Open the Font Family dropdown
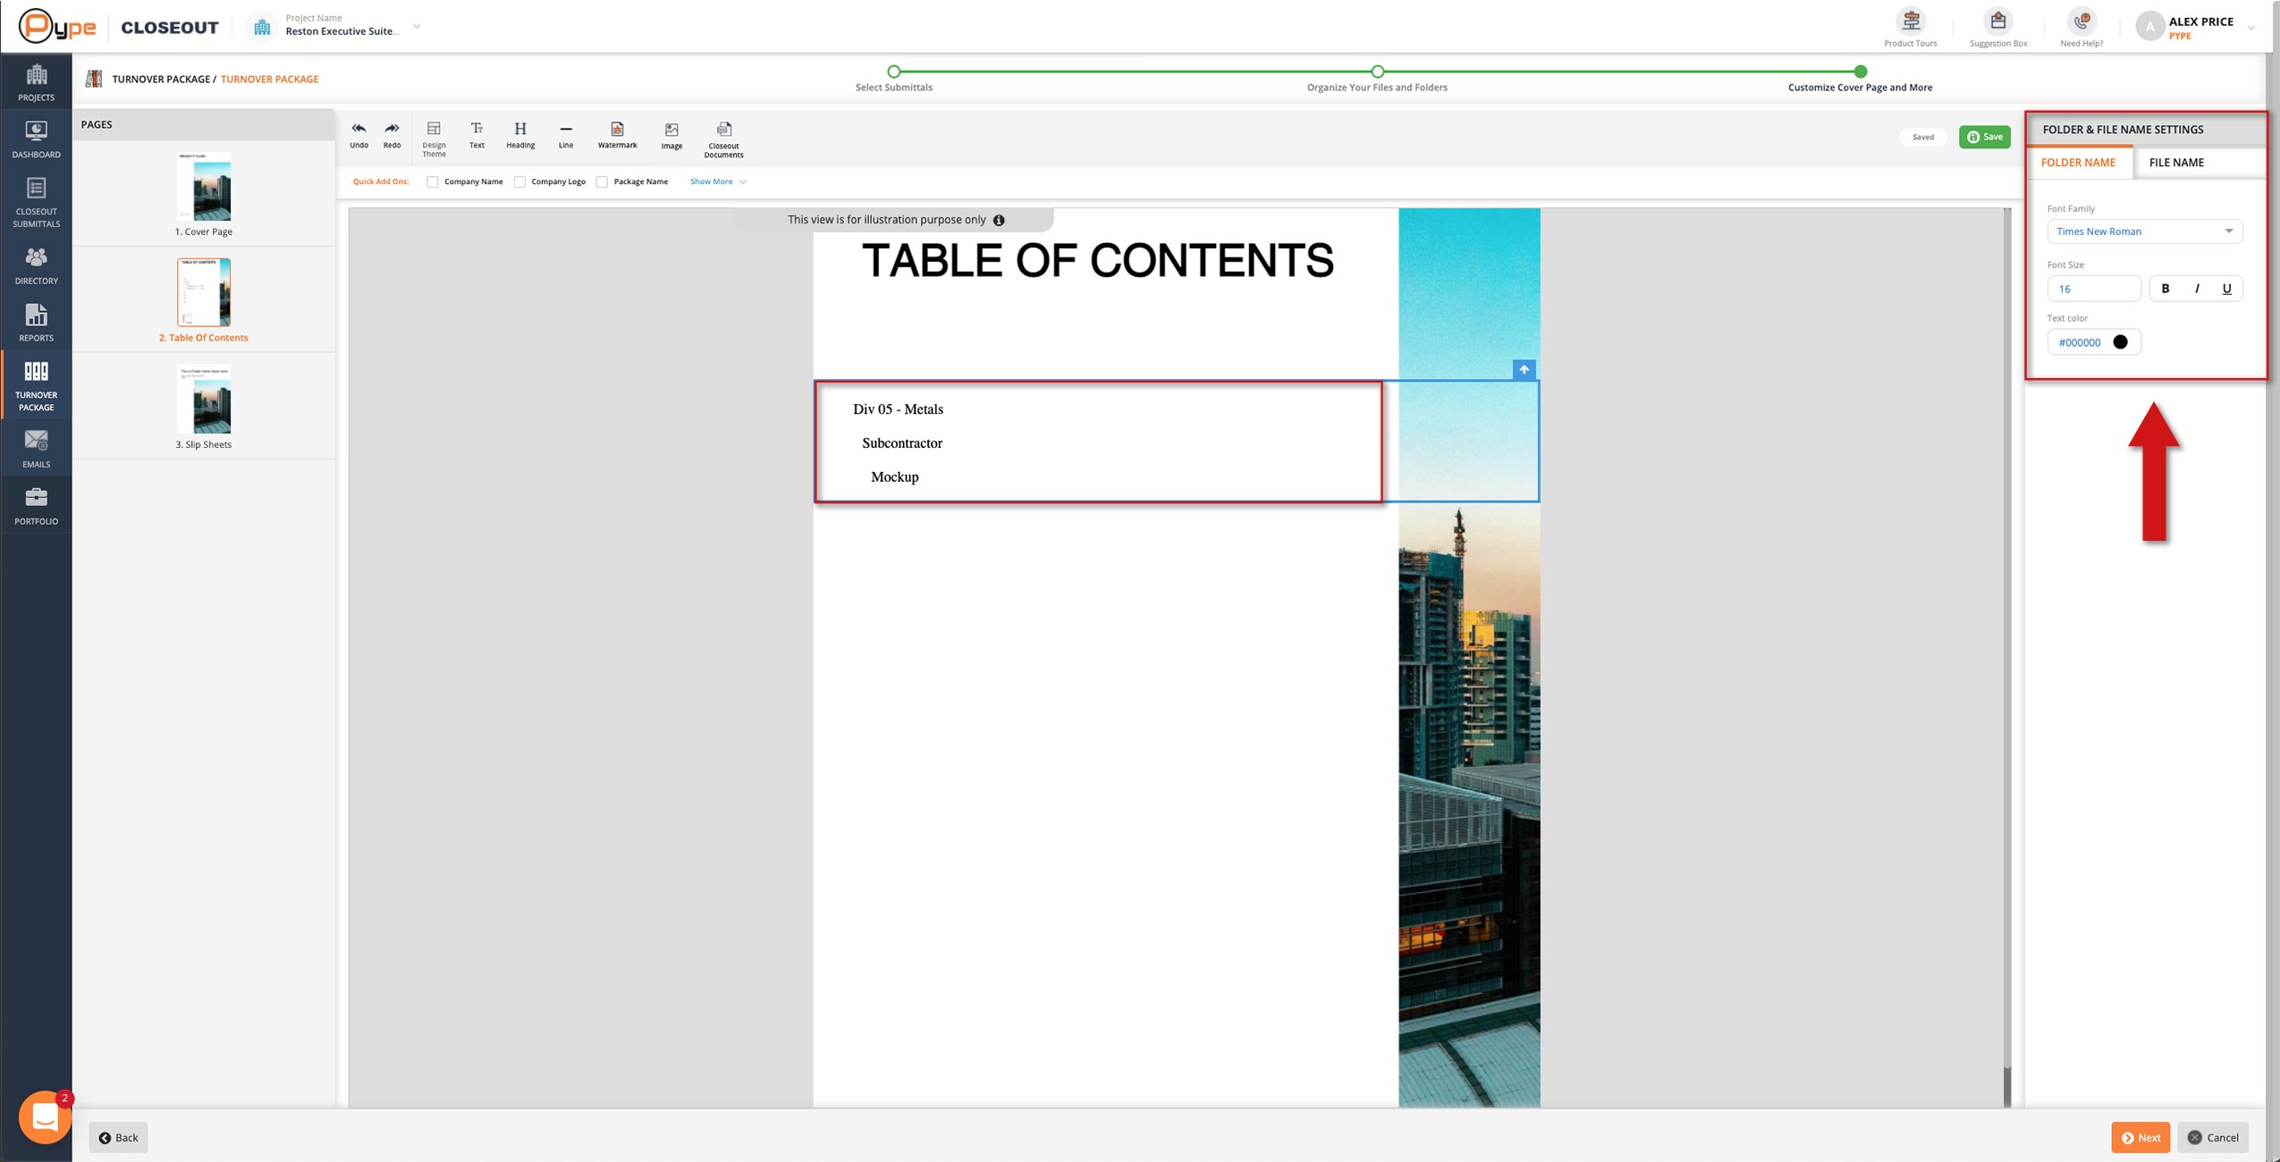This screenshot has height=1162, width=2280. (2143, 232)
